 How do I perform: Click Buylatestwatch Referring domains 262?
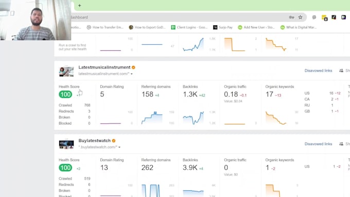coord(147,168)
